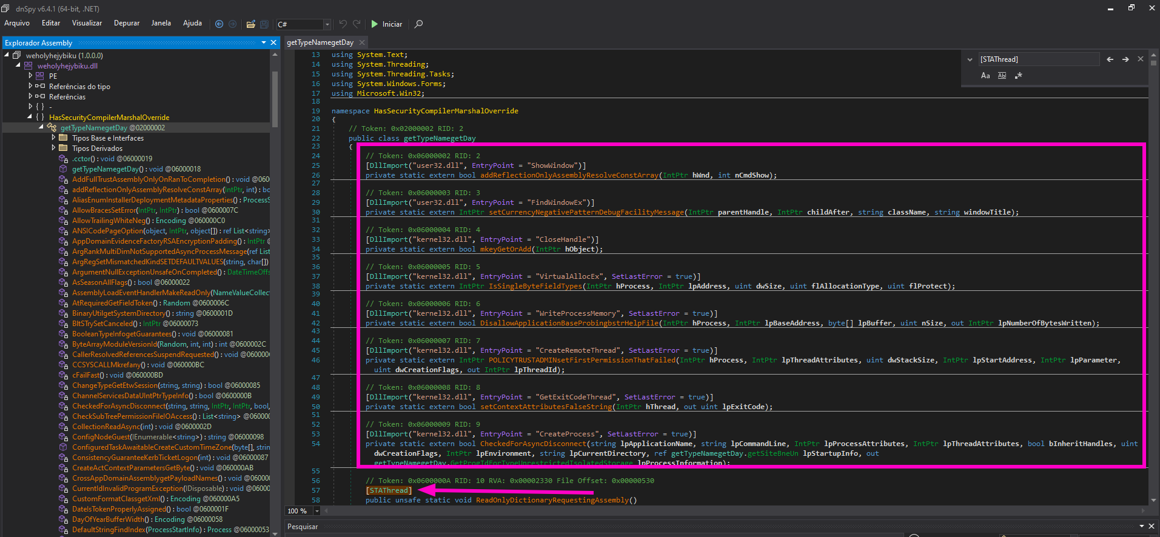Select the .cctor() method entry
The image size is (1160, 537).
(x=112, y=159)
